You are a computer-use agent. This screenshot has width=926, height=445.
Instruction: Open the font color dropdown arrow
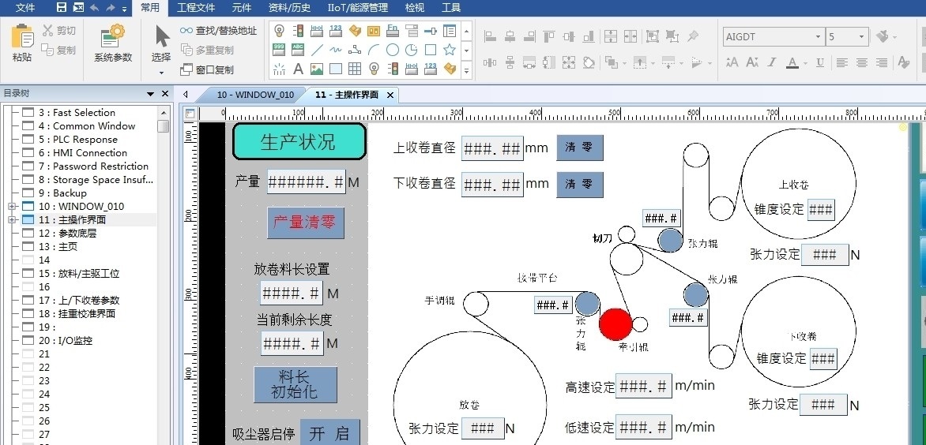(807, 62)
